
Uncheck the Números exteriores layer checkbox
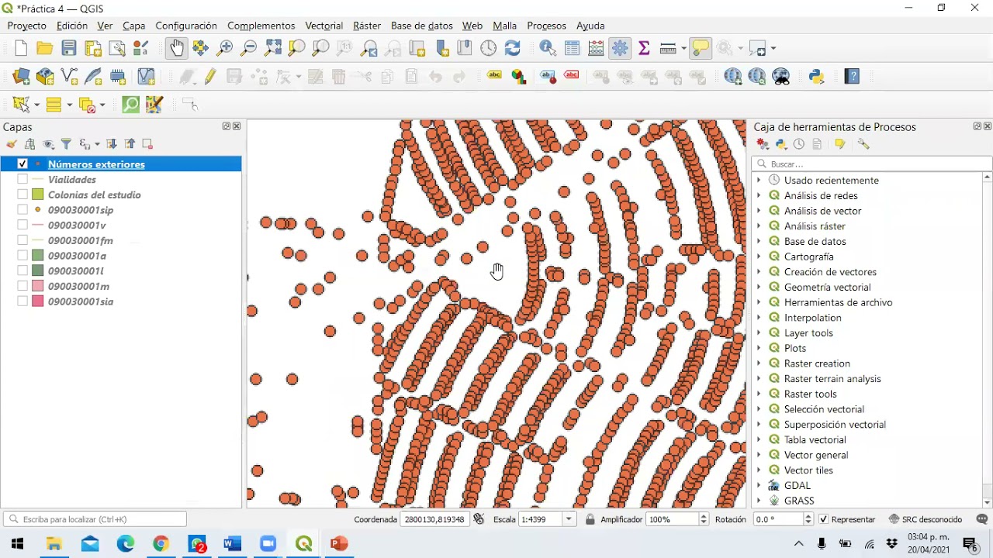click(22, 164)
